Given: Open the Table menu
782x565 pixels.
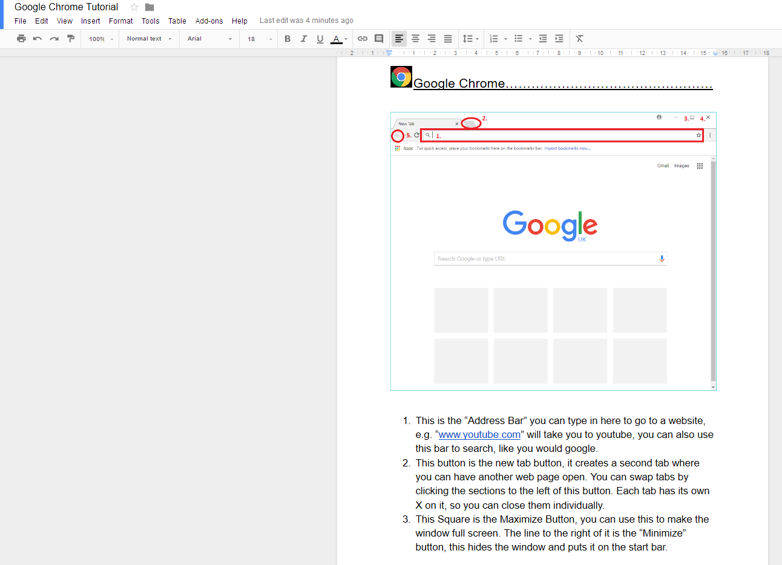Looking at the screenshot, I should tap(177, 21).
